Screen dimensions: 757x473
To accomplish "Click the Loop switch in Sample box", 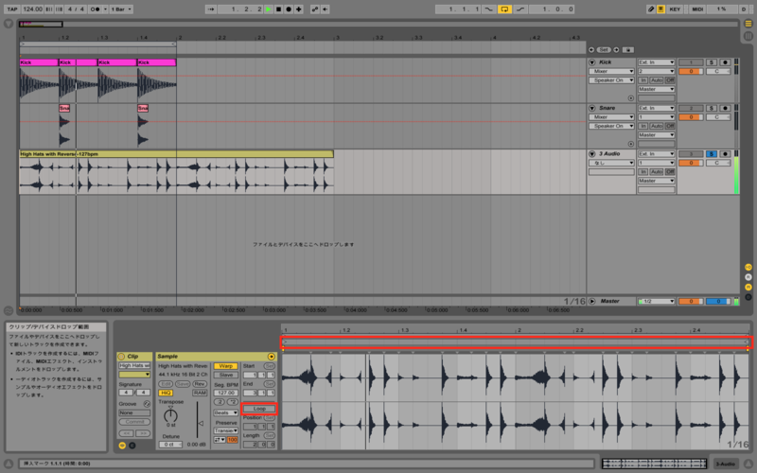I will coord(259,409).
